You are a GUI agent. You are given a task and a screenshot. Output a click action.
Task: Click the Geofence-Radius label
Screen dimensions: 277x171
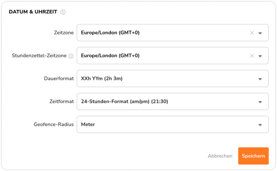[x=54, y=125]
